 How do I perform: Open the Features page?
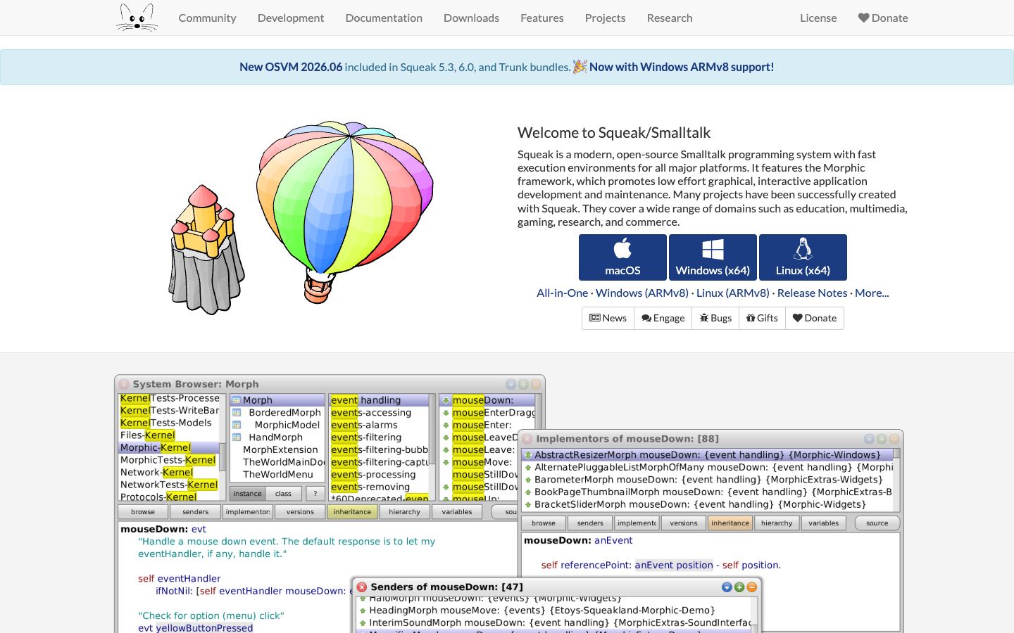pyautogui.click(x=542, y=18)
